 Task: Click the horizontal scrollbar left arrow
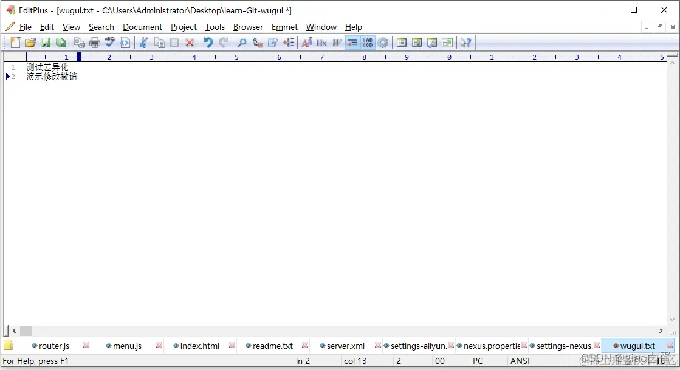pos(14,331)
